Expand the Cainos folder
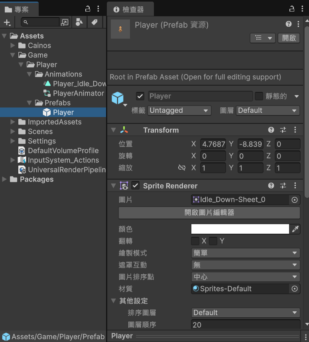This screenshot has height=342, width=309. point(13,45)
